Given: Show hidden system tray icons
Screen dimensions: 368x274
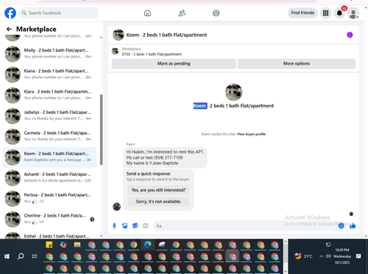Looking at the screenshot, I should click(x=321, y=256).
